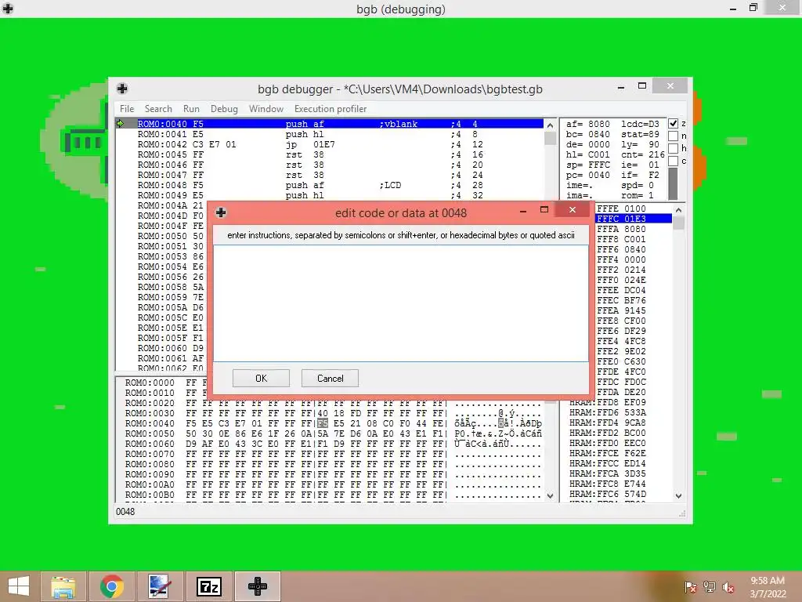Click the stat=89 register value

(640, 134)
